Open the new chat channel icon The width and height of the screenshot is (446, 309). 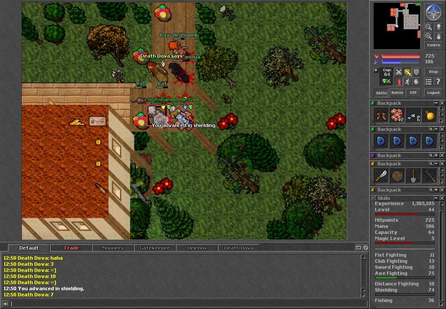(x=359, y=247)
